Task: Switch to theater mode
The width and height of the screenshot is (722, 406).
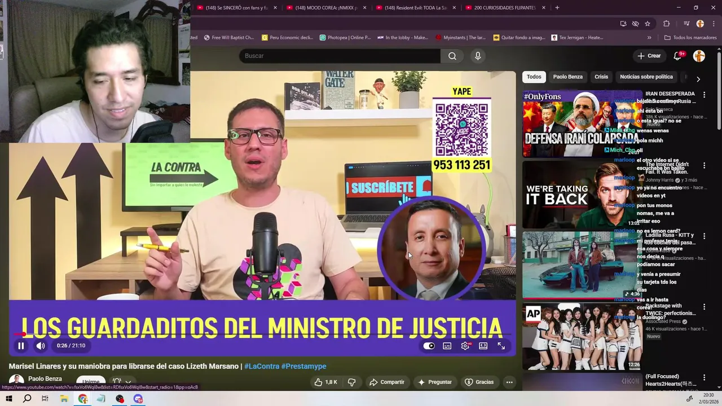Action: [x=483, y=346]
